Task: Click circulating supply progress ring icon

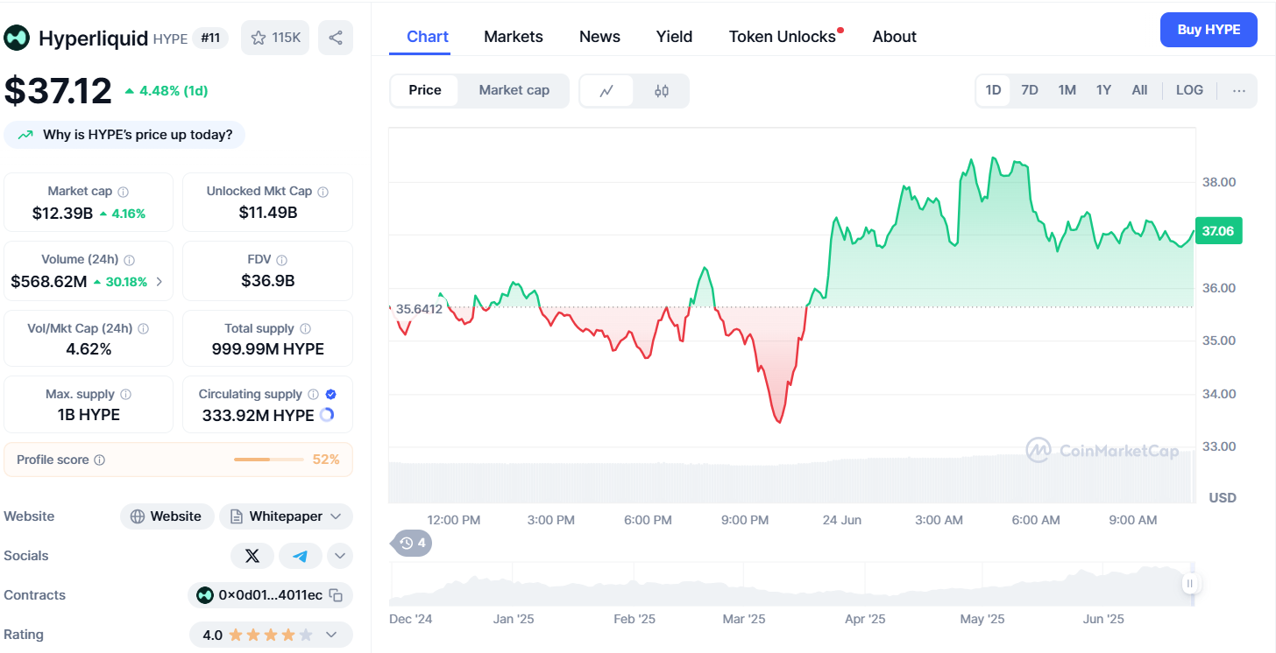Action: coord(327,415)
